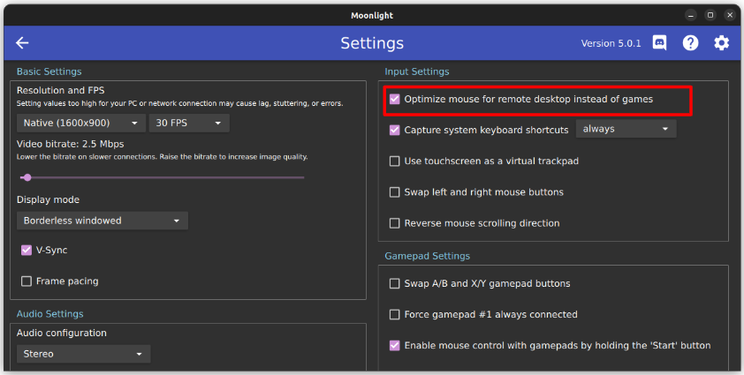Image resolution: width=744 pixels, height=375 pixels.
Task: Open the 'always' keyboard shortcuts dropdown
Action: [626, 129]
